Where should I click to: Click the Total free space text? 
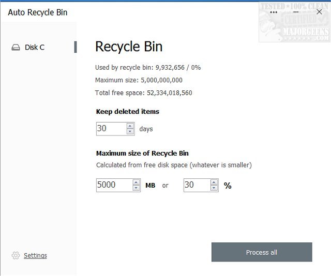[x=144, y=93]
